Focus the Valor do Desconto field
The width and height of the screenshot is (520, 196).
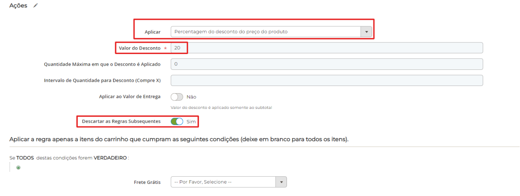pyautogui.click(x=327, y=48)
